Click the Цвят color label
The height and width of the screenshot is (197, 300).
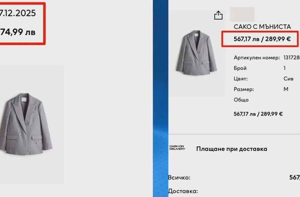pyautogui.click(x=241, y=78)
